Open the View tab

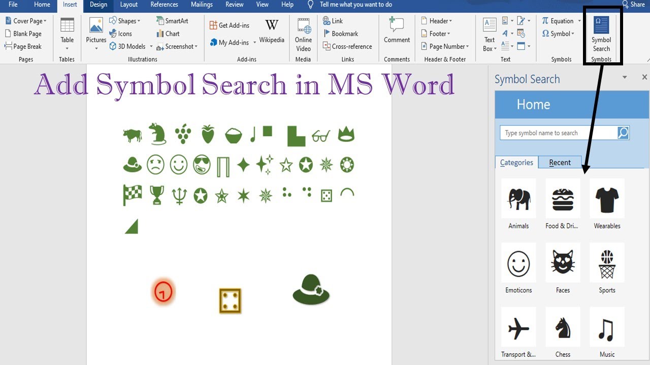tap(262, 5)
